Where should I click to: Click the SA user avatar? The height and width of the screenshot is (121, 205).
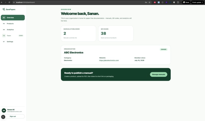pyautogui.click(x=4, y=110)
